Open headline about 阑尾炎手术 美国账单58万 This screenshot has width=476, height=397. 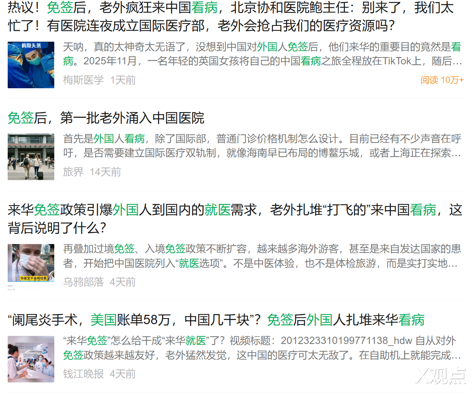pos(216,320)
